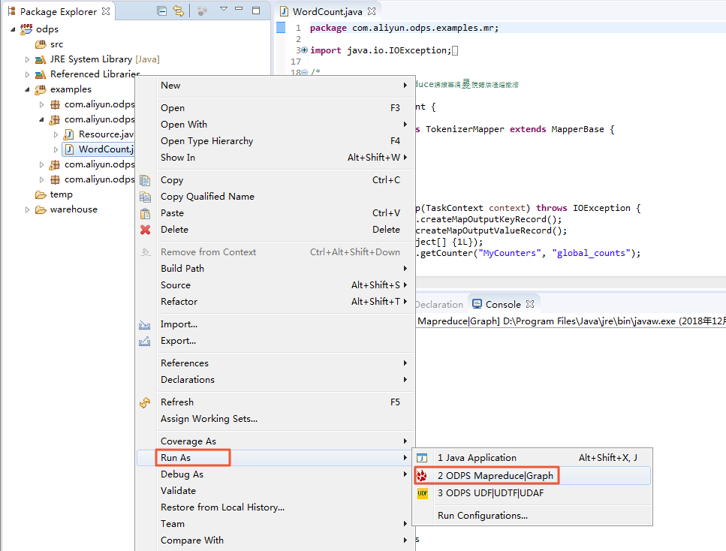The height and width of the screenshot is (551, 726).
Task: Click the Export... icon
Action: [x=144, y=342]
